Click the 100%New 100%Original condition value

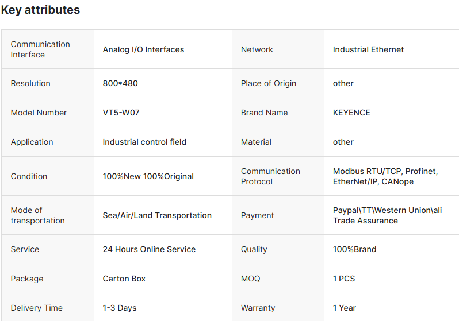point(148,176)
